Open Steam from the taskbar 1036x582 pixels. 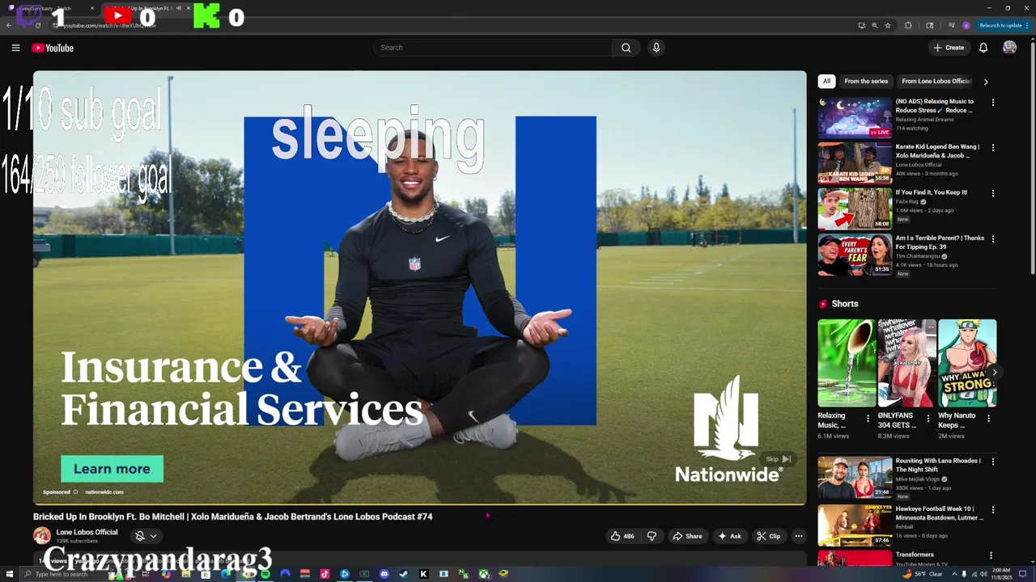coord(404,574)
